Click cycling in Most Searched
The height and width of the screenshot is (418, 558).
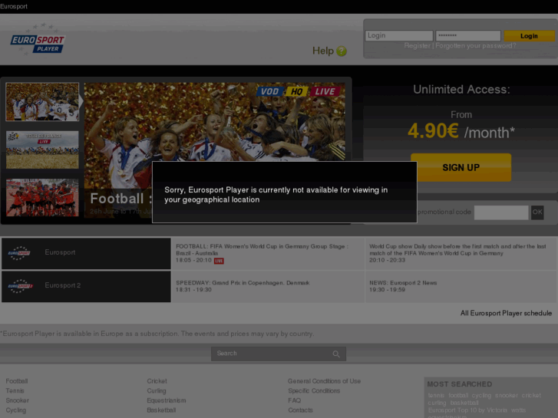pos(481,396)
